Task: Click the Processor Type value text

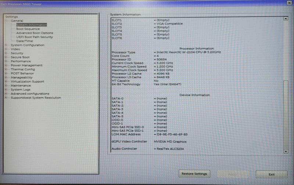Action: pyautogui.click(x=189, y=52)
